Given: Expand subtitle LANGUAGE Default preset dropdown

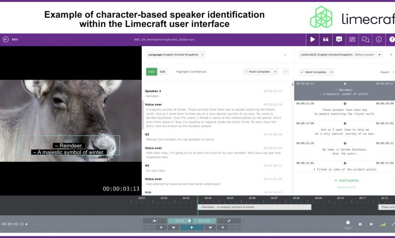Looking at the screenshot, I should click(x=380, y=54).
